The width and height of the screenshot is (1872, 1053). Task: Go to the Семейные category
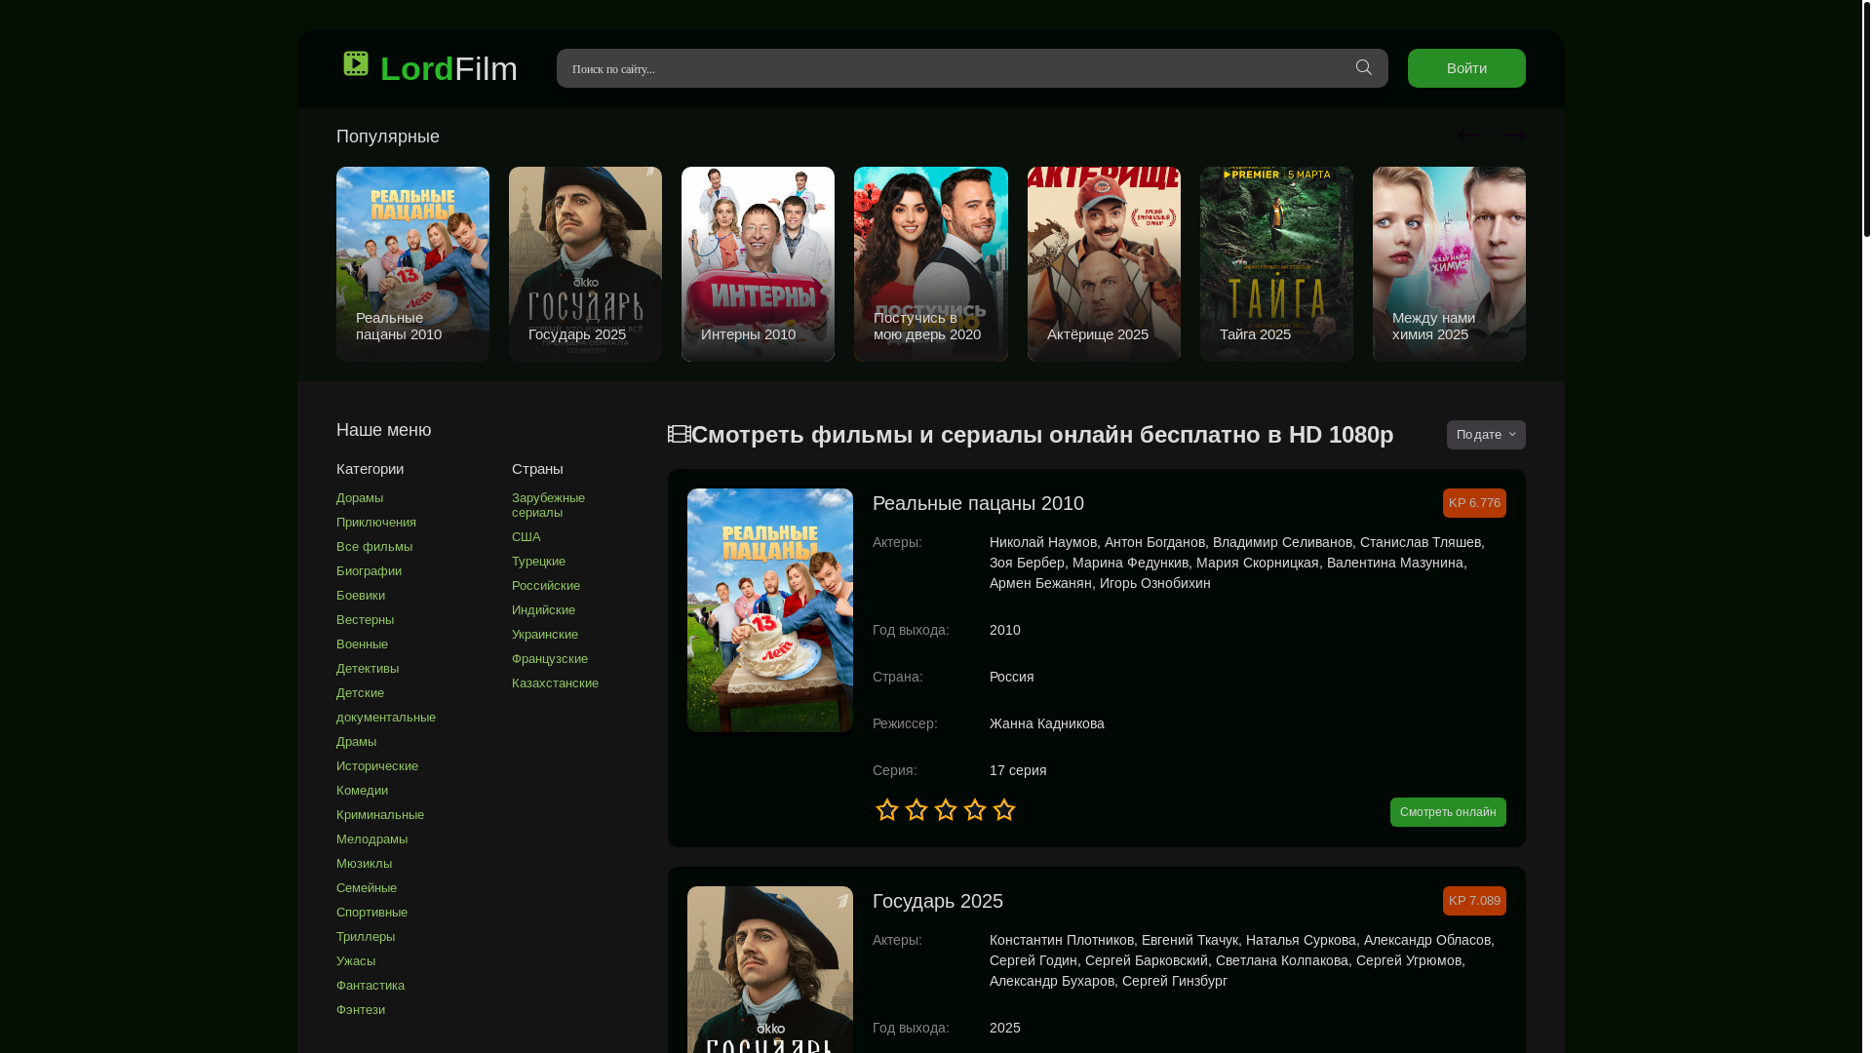[x=367, y=888]
